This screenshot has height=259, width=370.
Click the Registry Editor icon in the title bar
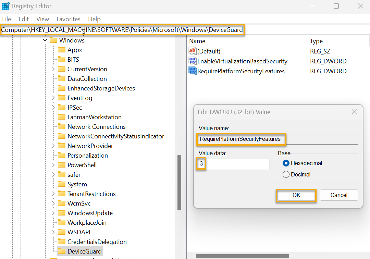pyautogui.click(x=5, y=6)
